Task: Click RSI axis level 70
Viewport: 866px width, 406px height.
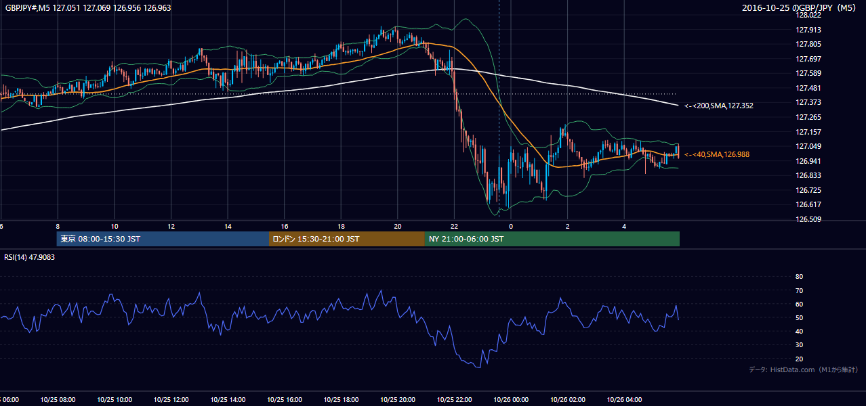Action: pyautogui.click(x=799, y=290)
